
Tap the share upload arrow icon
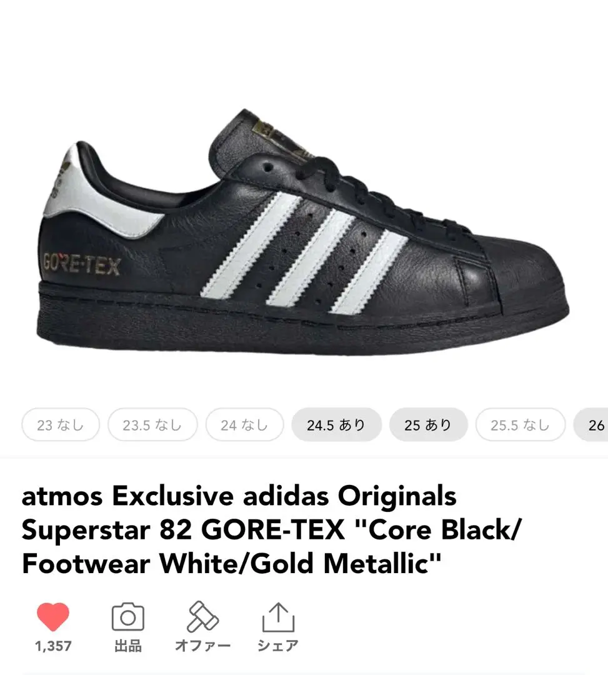tap(279, 616)
